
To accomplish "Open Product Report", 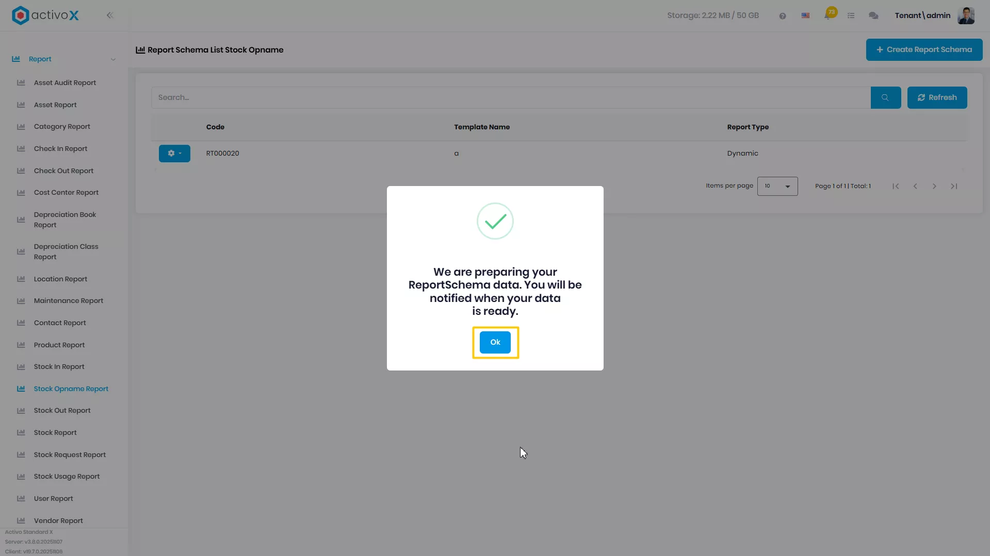I will click(x=59, y=345).
